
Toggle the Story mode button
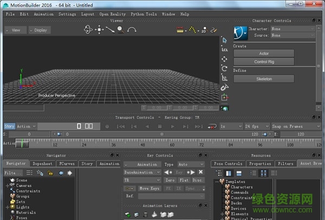click(x=9, y=126)
